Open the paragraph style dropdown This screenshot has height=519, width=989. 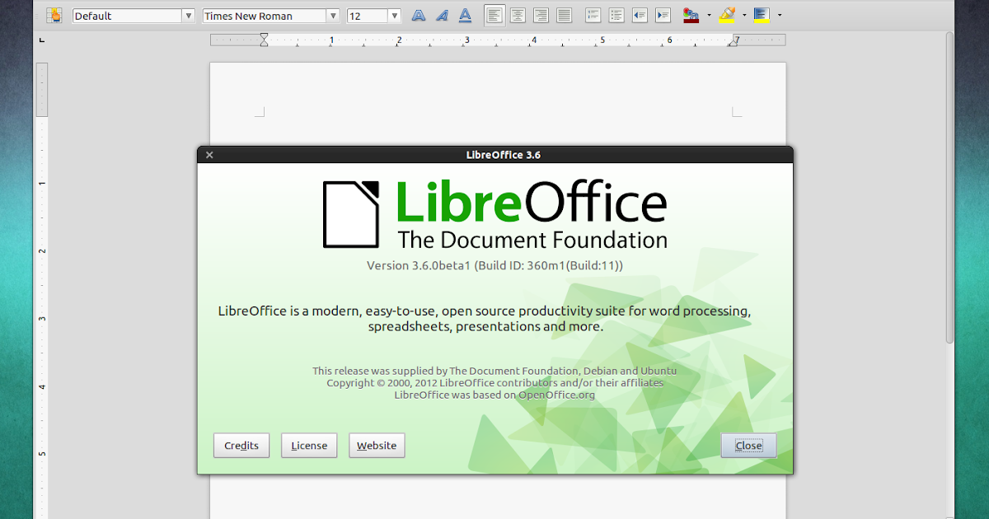[x=132, y=15]
